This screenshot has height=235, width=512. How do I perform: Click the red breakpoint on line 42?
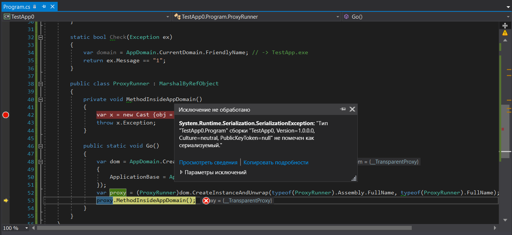click(6, 115)
